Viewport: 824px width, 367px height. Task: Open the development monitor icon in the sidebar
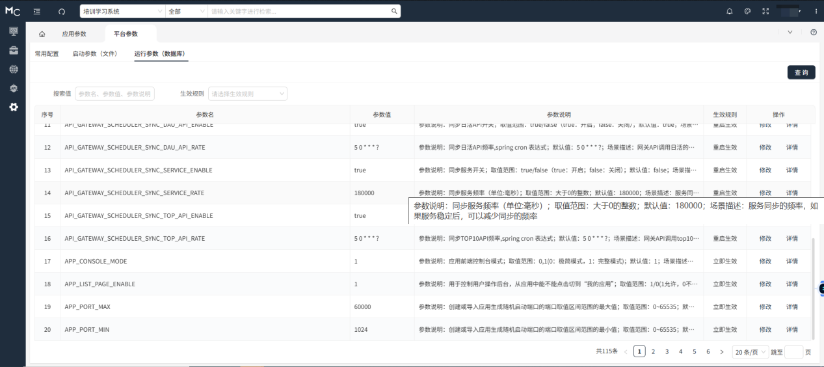coord(14,31)
